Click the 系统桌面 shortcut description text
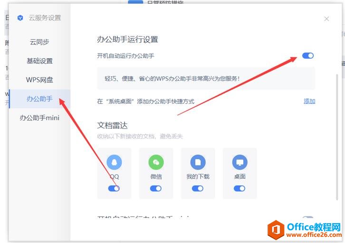 [x=146, y=101]
